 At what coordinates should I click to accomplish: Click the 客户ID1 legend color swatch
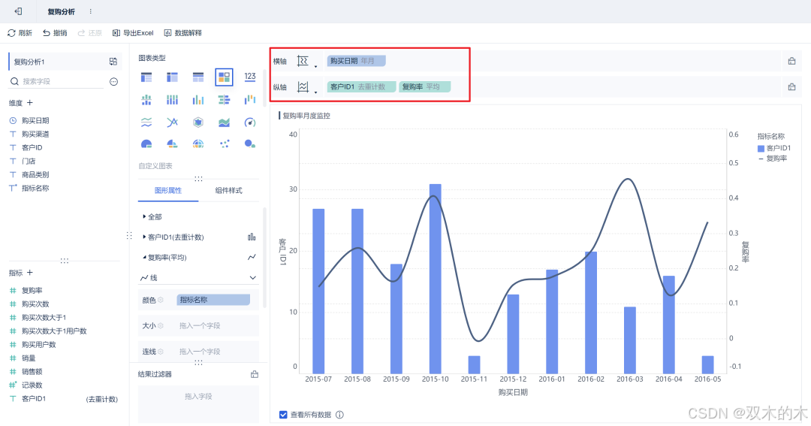761,148
